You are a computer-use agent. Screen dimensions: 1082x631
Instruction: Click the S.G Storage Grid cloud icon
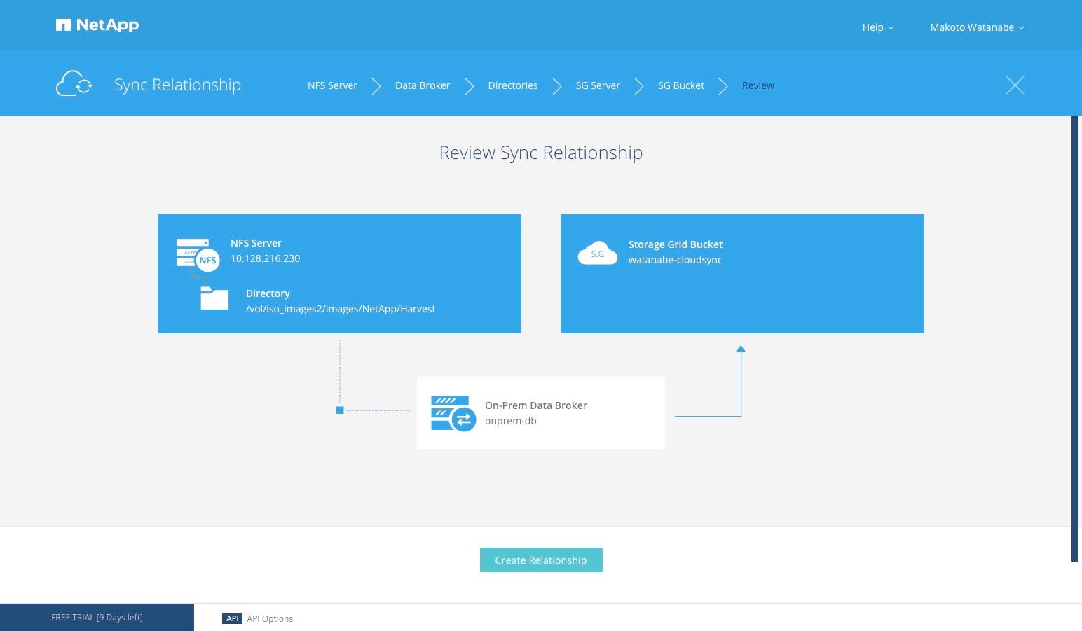[597, 253]
